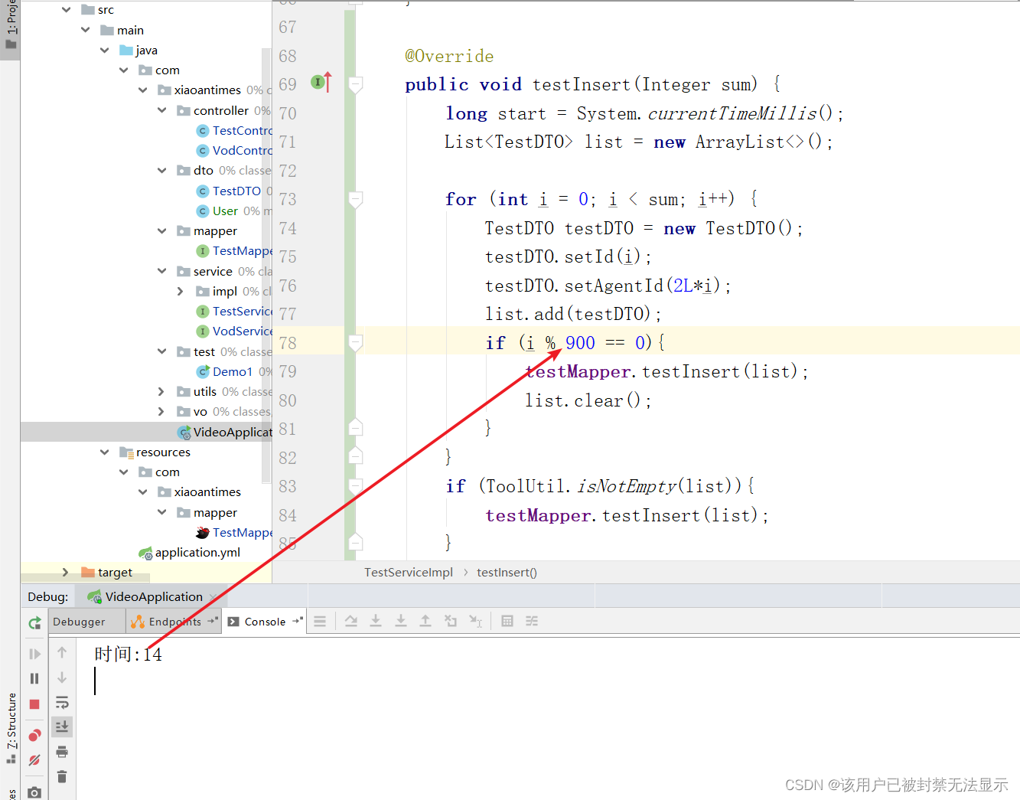
Task: Click inside the console output area
Action: [x=548, y=720]
